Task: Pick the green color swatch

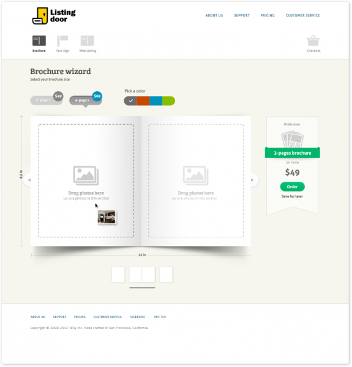Action: 168,101
